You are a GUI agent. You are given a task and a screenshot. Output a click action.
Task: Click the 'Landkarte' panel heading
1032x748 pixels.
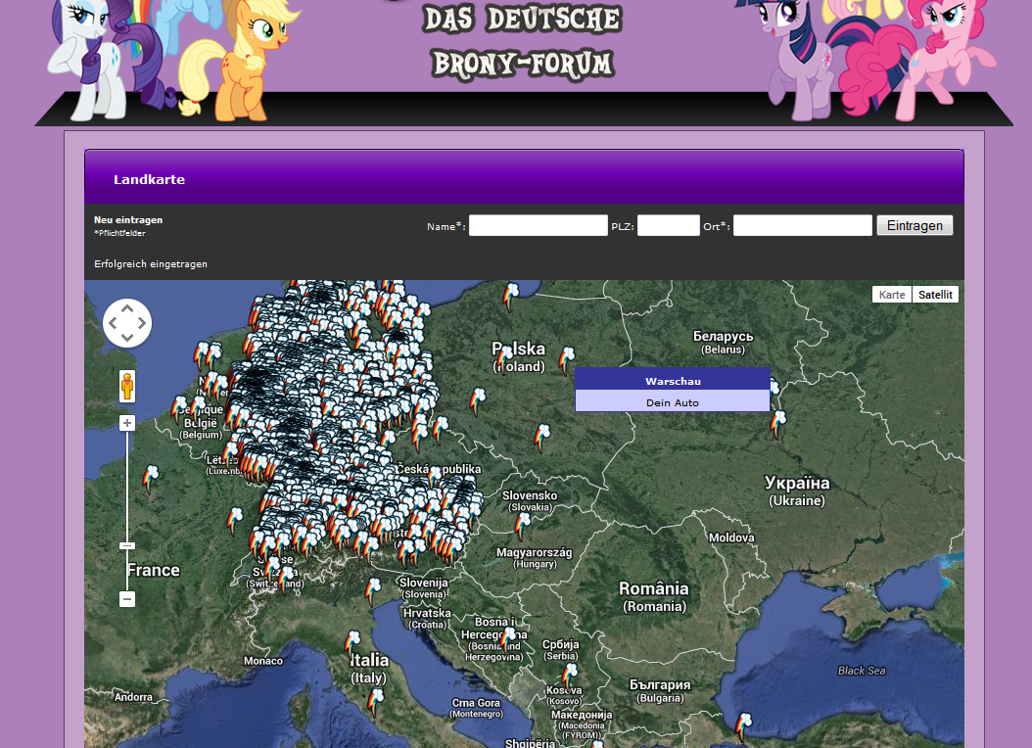(150, 179)
